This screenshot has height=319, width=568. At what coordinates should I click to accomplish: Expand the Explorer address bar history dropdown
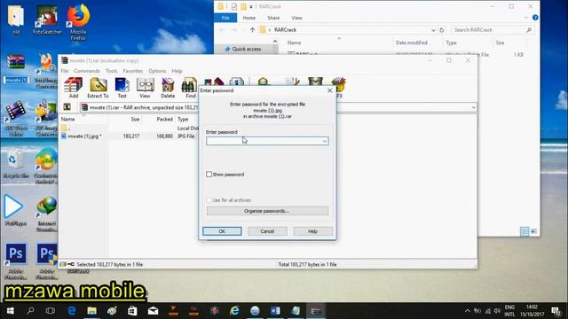pyautogui.click(x=433, y=30)
